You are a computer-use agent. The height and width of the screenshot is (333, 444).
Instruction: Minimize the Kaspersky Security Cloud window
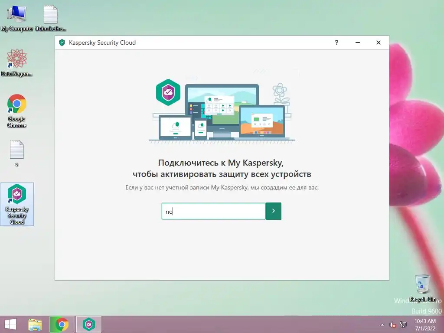pos(358,42)
